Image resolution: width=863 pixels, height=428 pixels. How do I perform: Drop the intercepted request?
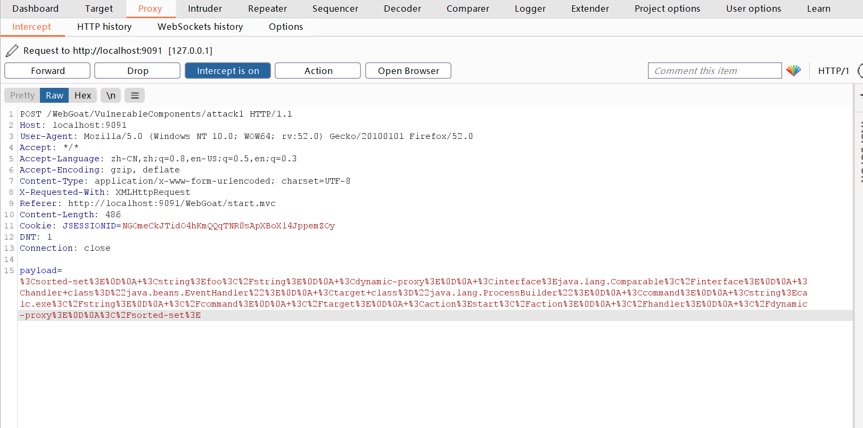[137, 71]
